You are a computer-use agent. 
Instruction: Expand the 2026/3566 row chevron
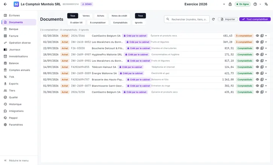[266, 36]
